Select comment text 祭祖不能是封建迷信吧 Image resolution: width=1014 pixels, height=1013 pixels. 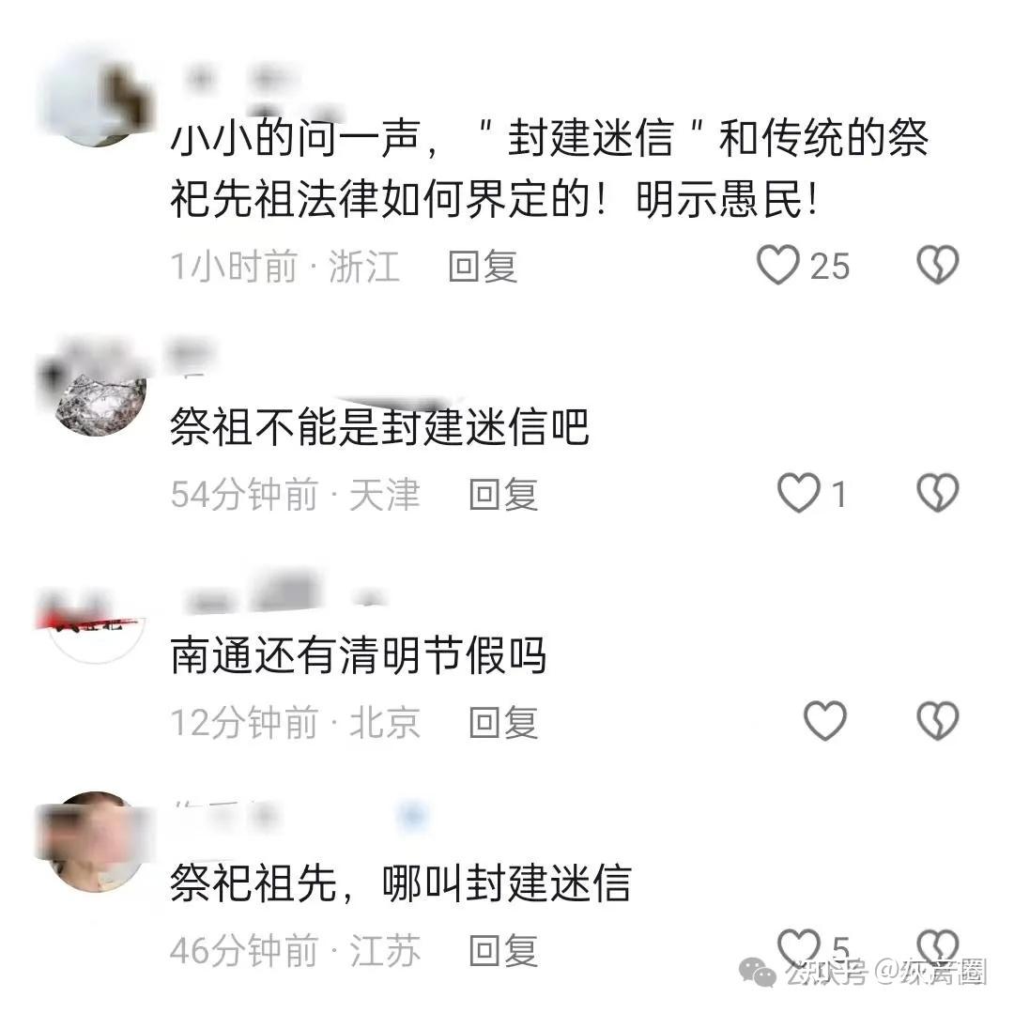pos(379,427)
